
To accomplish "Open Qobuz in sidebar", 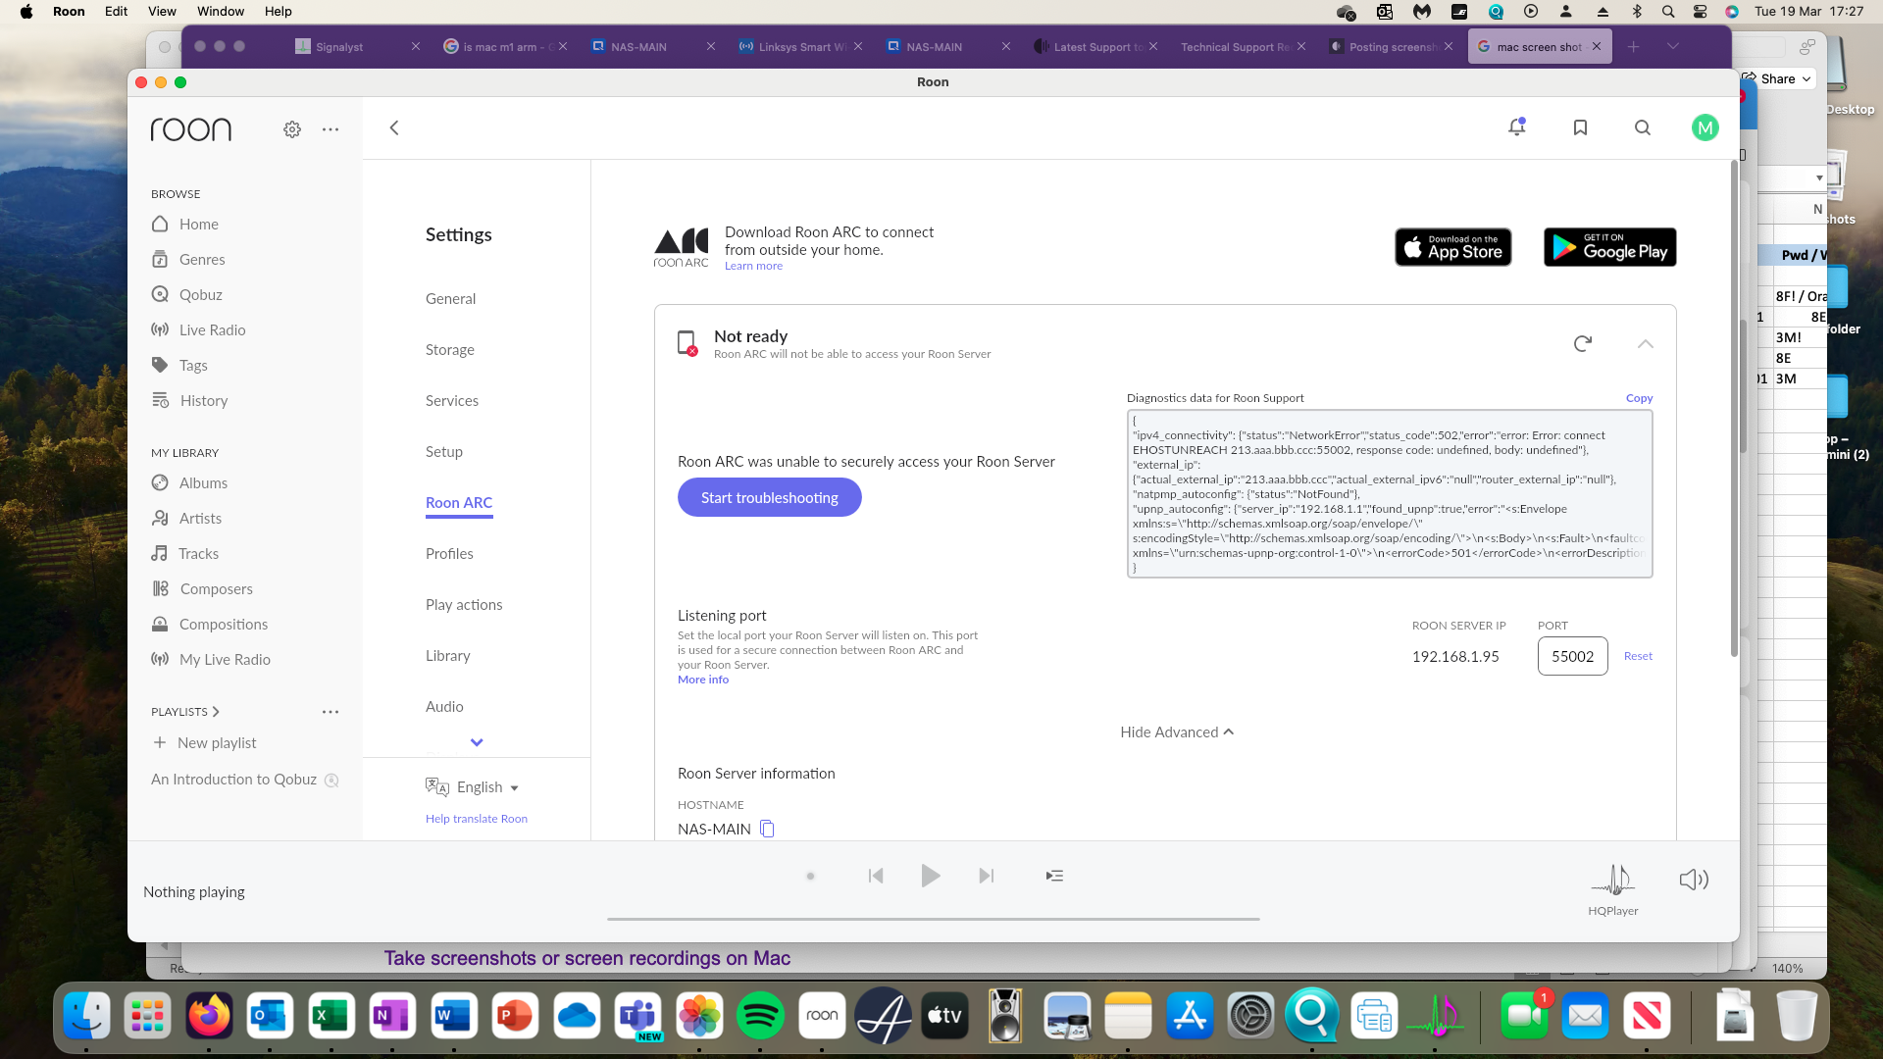I will (x=201, y=295).
